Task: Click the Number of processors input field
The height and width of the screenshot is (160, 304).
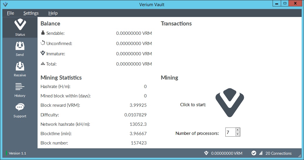Action: 230,132
